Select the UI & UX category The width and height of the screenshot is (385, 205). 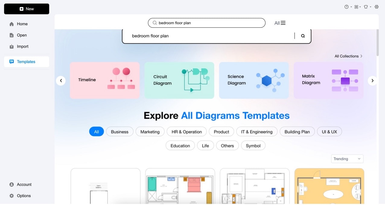coord(329,132)
